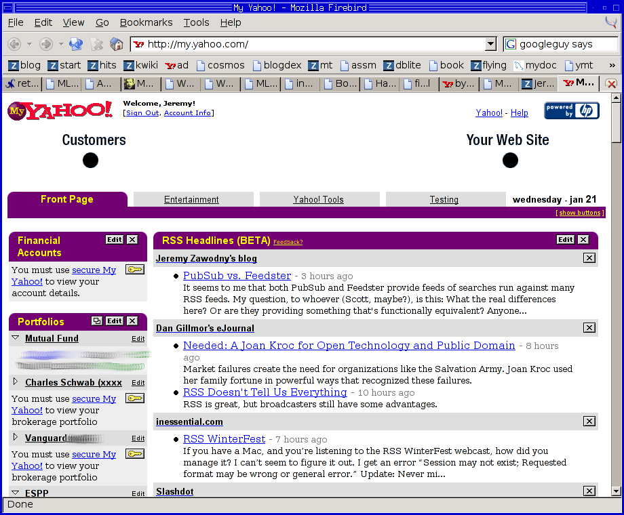
Task: Open the cosmos bookmark
Action: (220, 65)
